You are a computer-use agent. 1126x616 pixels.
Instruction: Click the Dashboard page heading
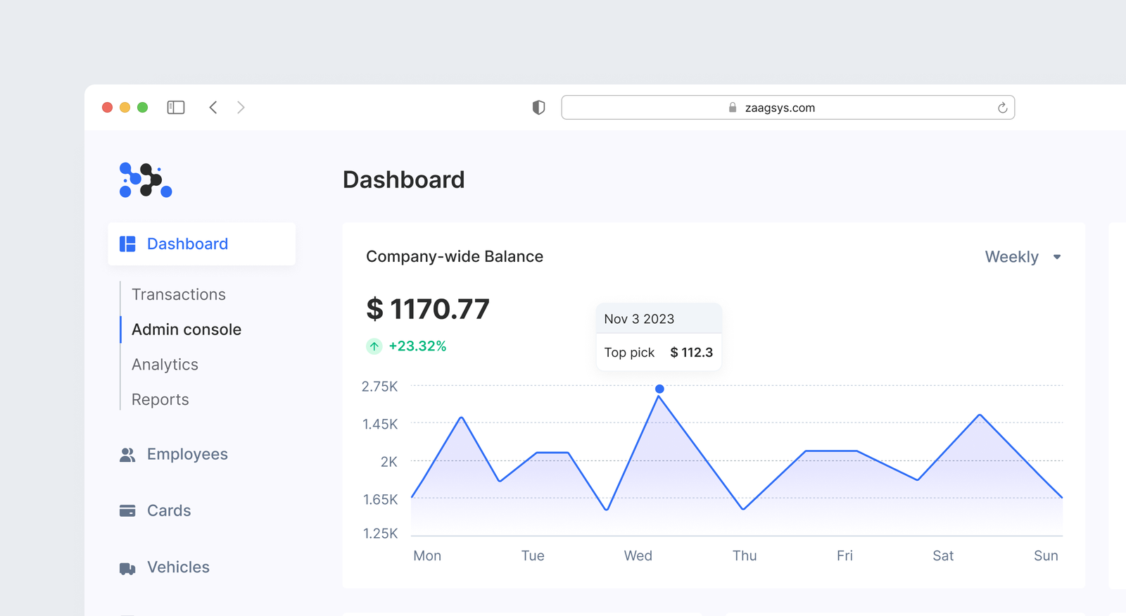click(404, 180)
